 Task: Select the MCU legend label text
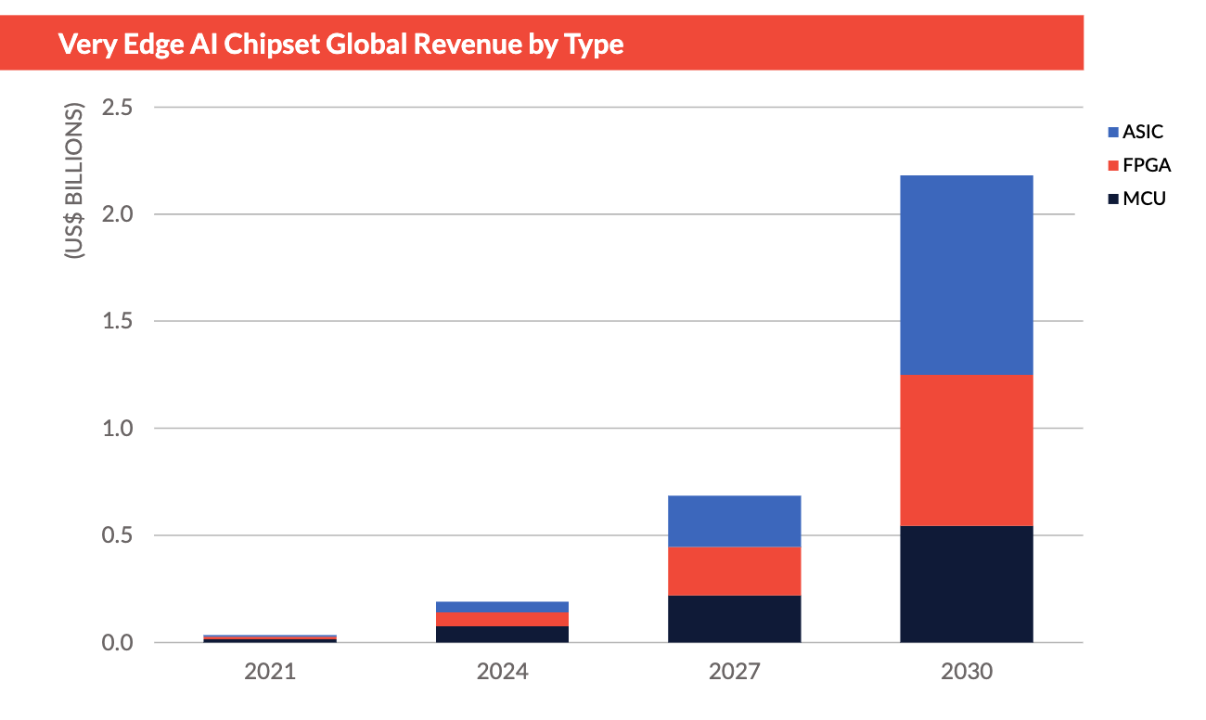tap(1143, 198)
